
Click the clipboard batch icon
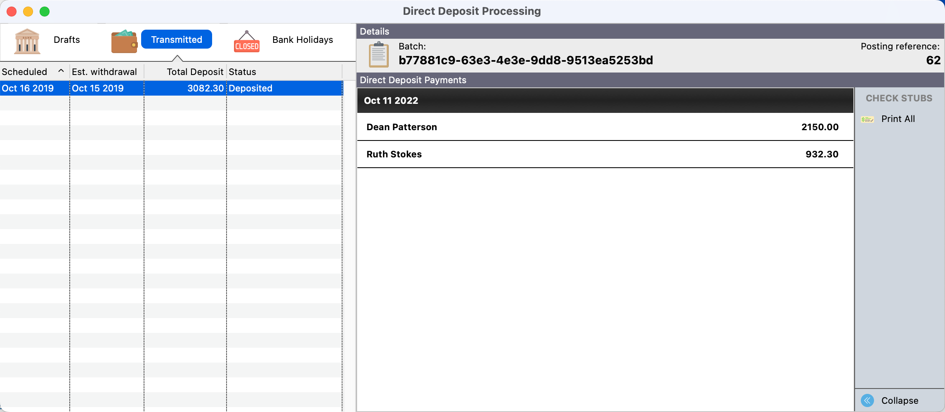[x=378, y=55]
